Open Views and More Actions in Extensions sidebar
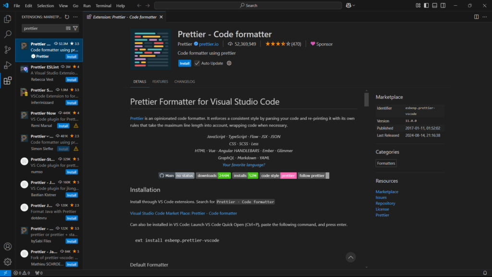492x277 pixels. [x=75, y=17]
